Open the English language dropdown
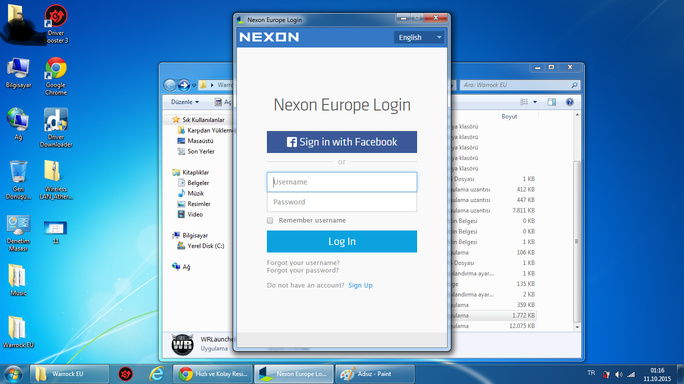The image size is (684, 384). coord(419,37)
